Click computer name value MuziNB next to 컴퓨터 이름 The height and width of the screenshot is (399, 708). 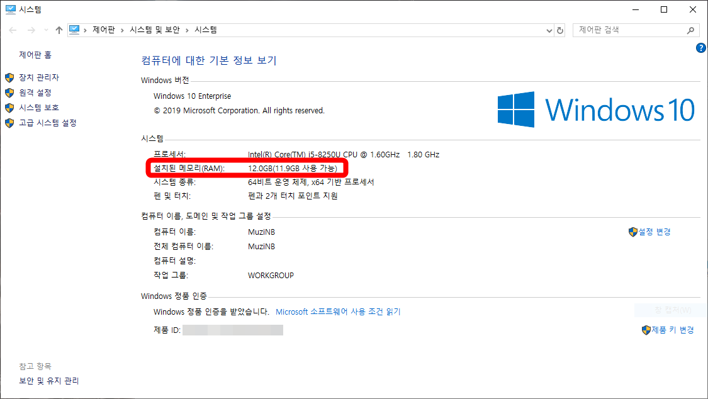[x=261, y=232]
